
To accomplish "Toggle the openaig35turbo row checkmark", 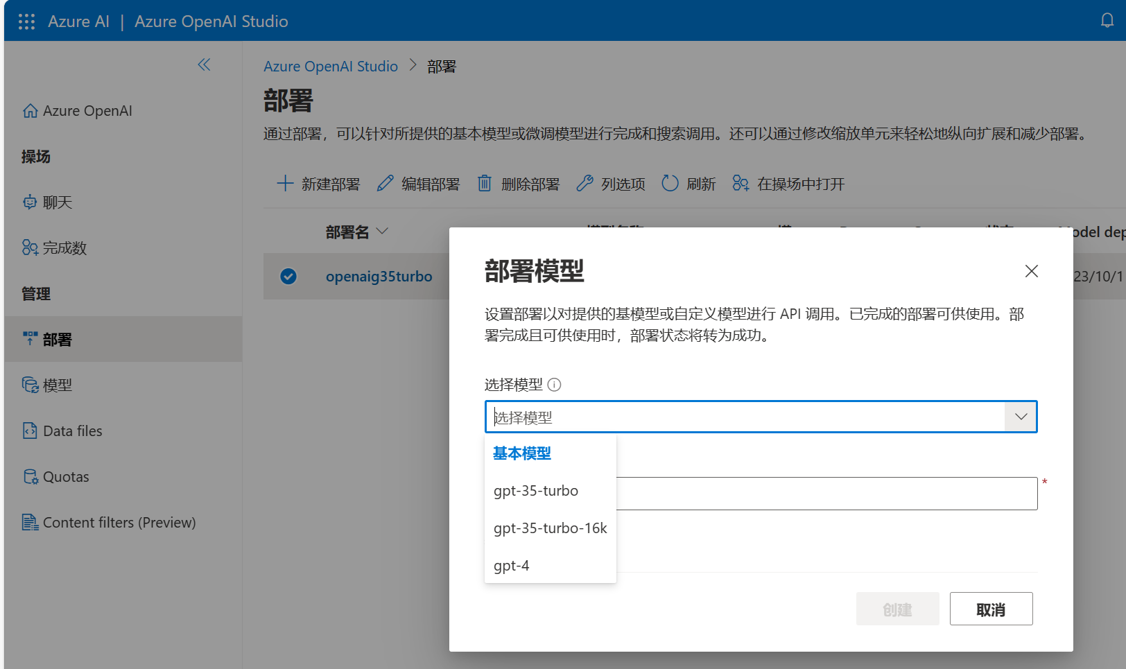I will tap(288, 277).
